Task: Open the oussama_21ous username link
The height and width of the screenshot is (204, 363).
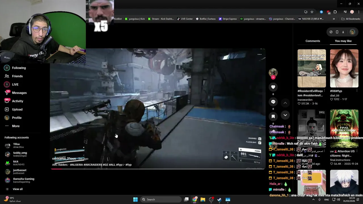Action: tap(64, 159)
